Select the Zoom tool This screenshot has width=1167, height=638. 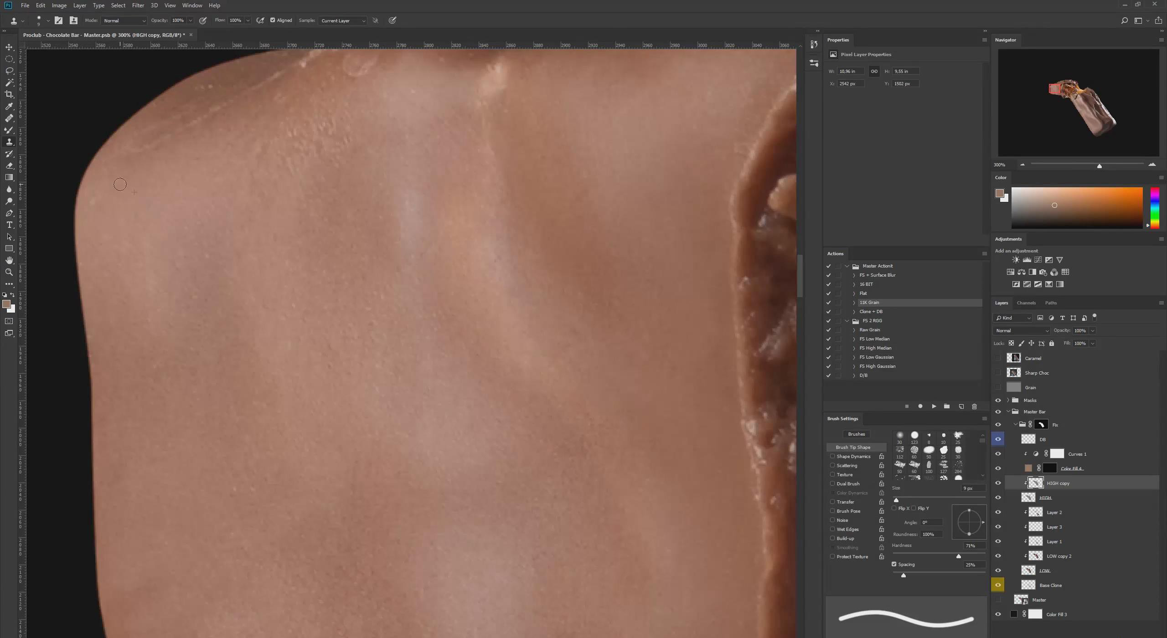pos(9,272)
